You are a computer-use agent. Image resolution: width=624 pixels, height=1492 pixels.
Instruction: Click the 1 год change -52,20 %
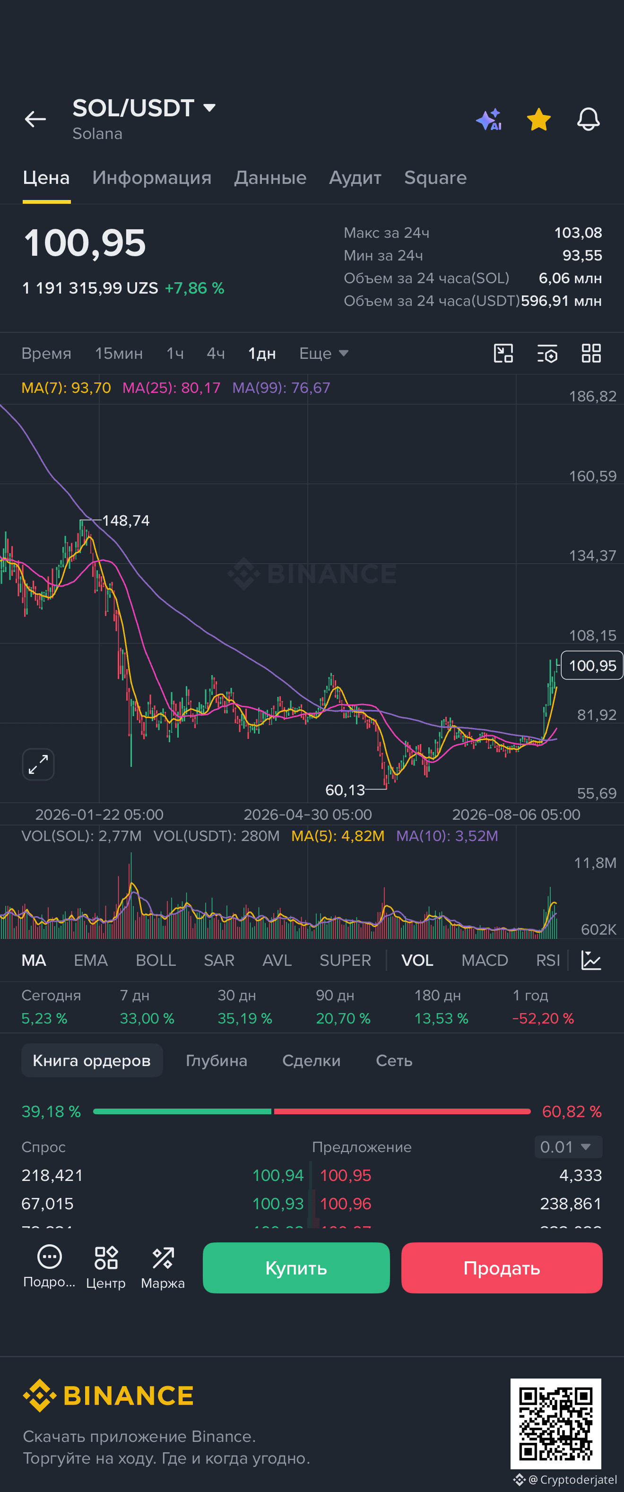[x=544, y=1018]
